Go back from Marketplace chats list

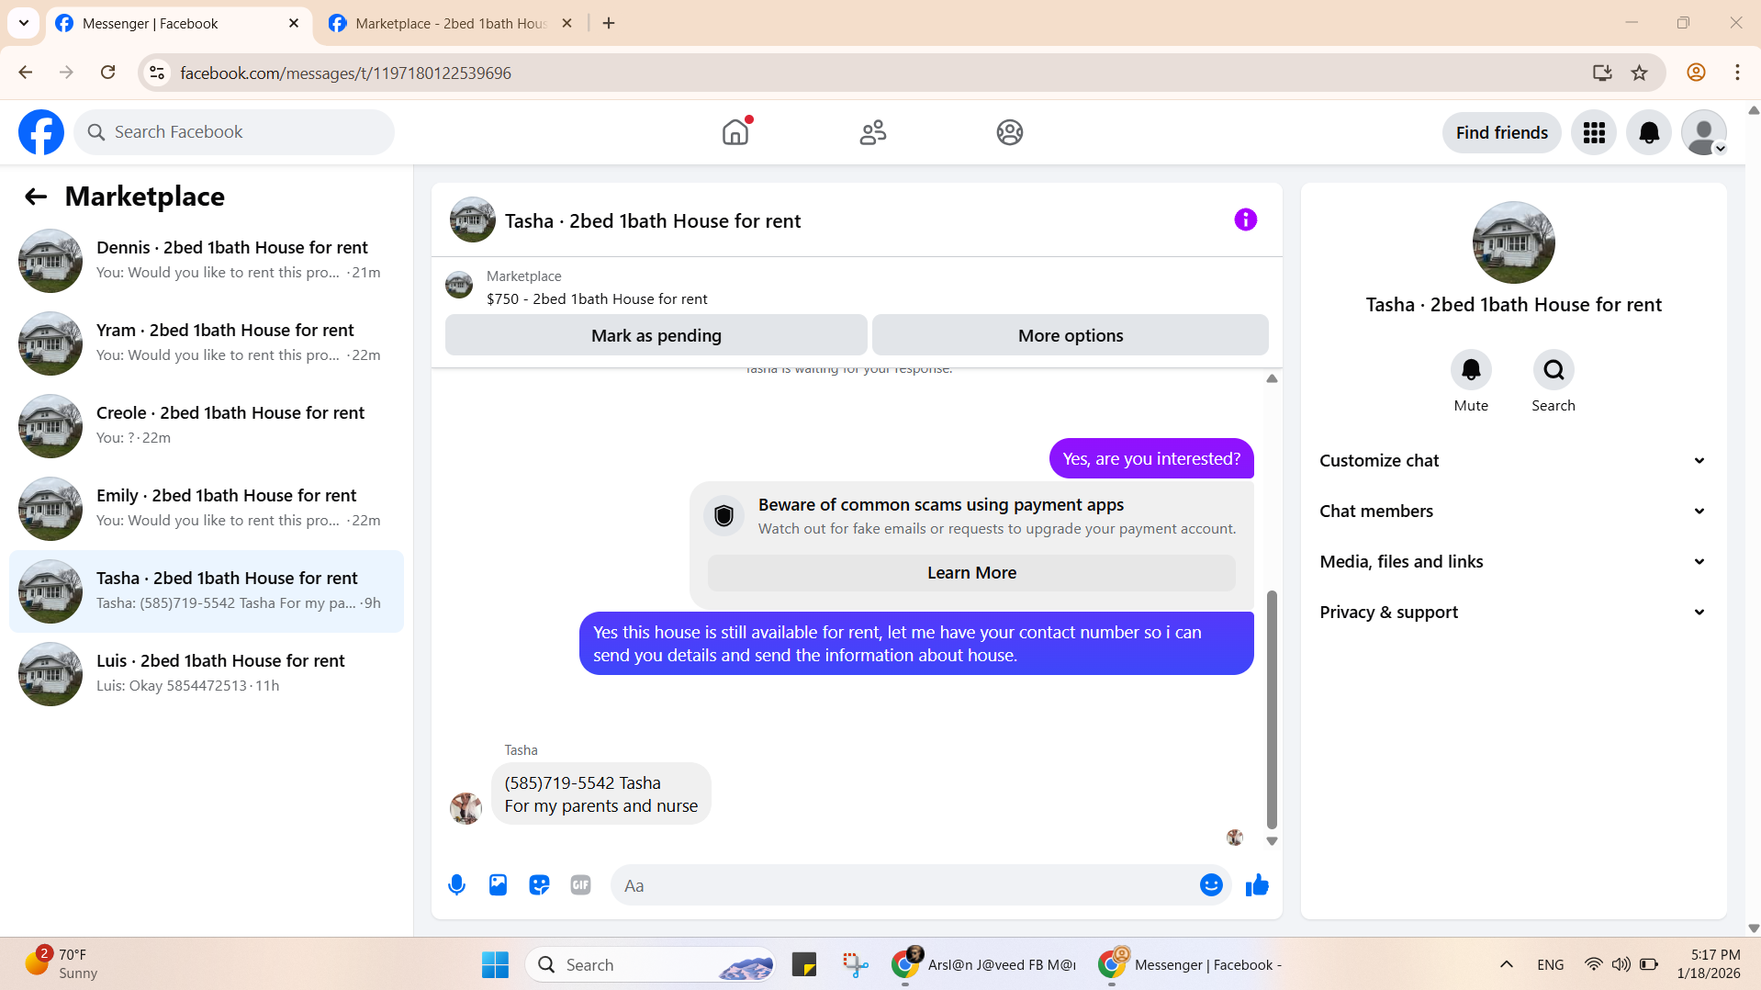click(x=36, y=197)
